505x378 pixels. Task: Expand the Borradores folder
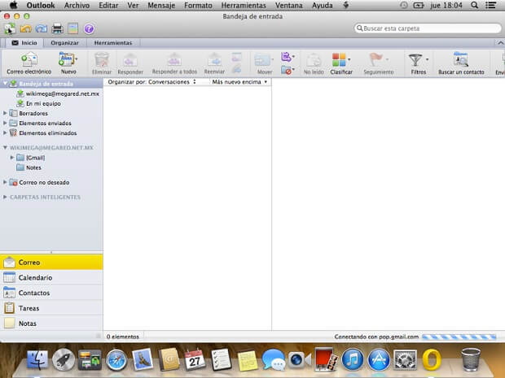point(5,113)
